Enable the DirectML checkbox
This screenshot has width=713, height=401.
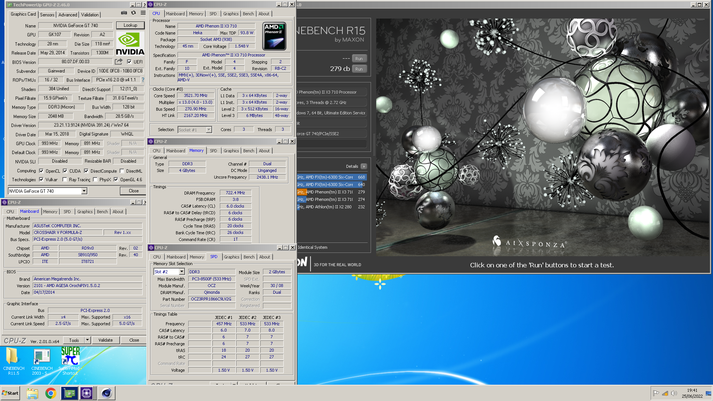tap(122, 171)
